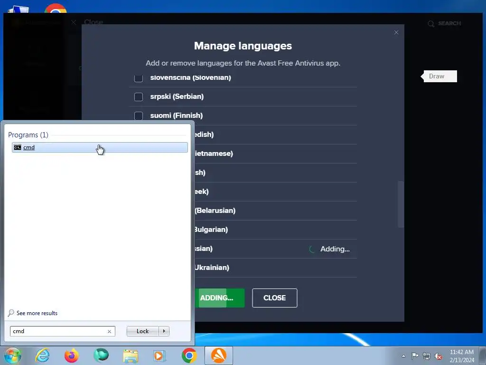Open network tray icon
Screen dimensions: 486x365
coord(427,356)
